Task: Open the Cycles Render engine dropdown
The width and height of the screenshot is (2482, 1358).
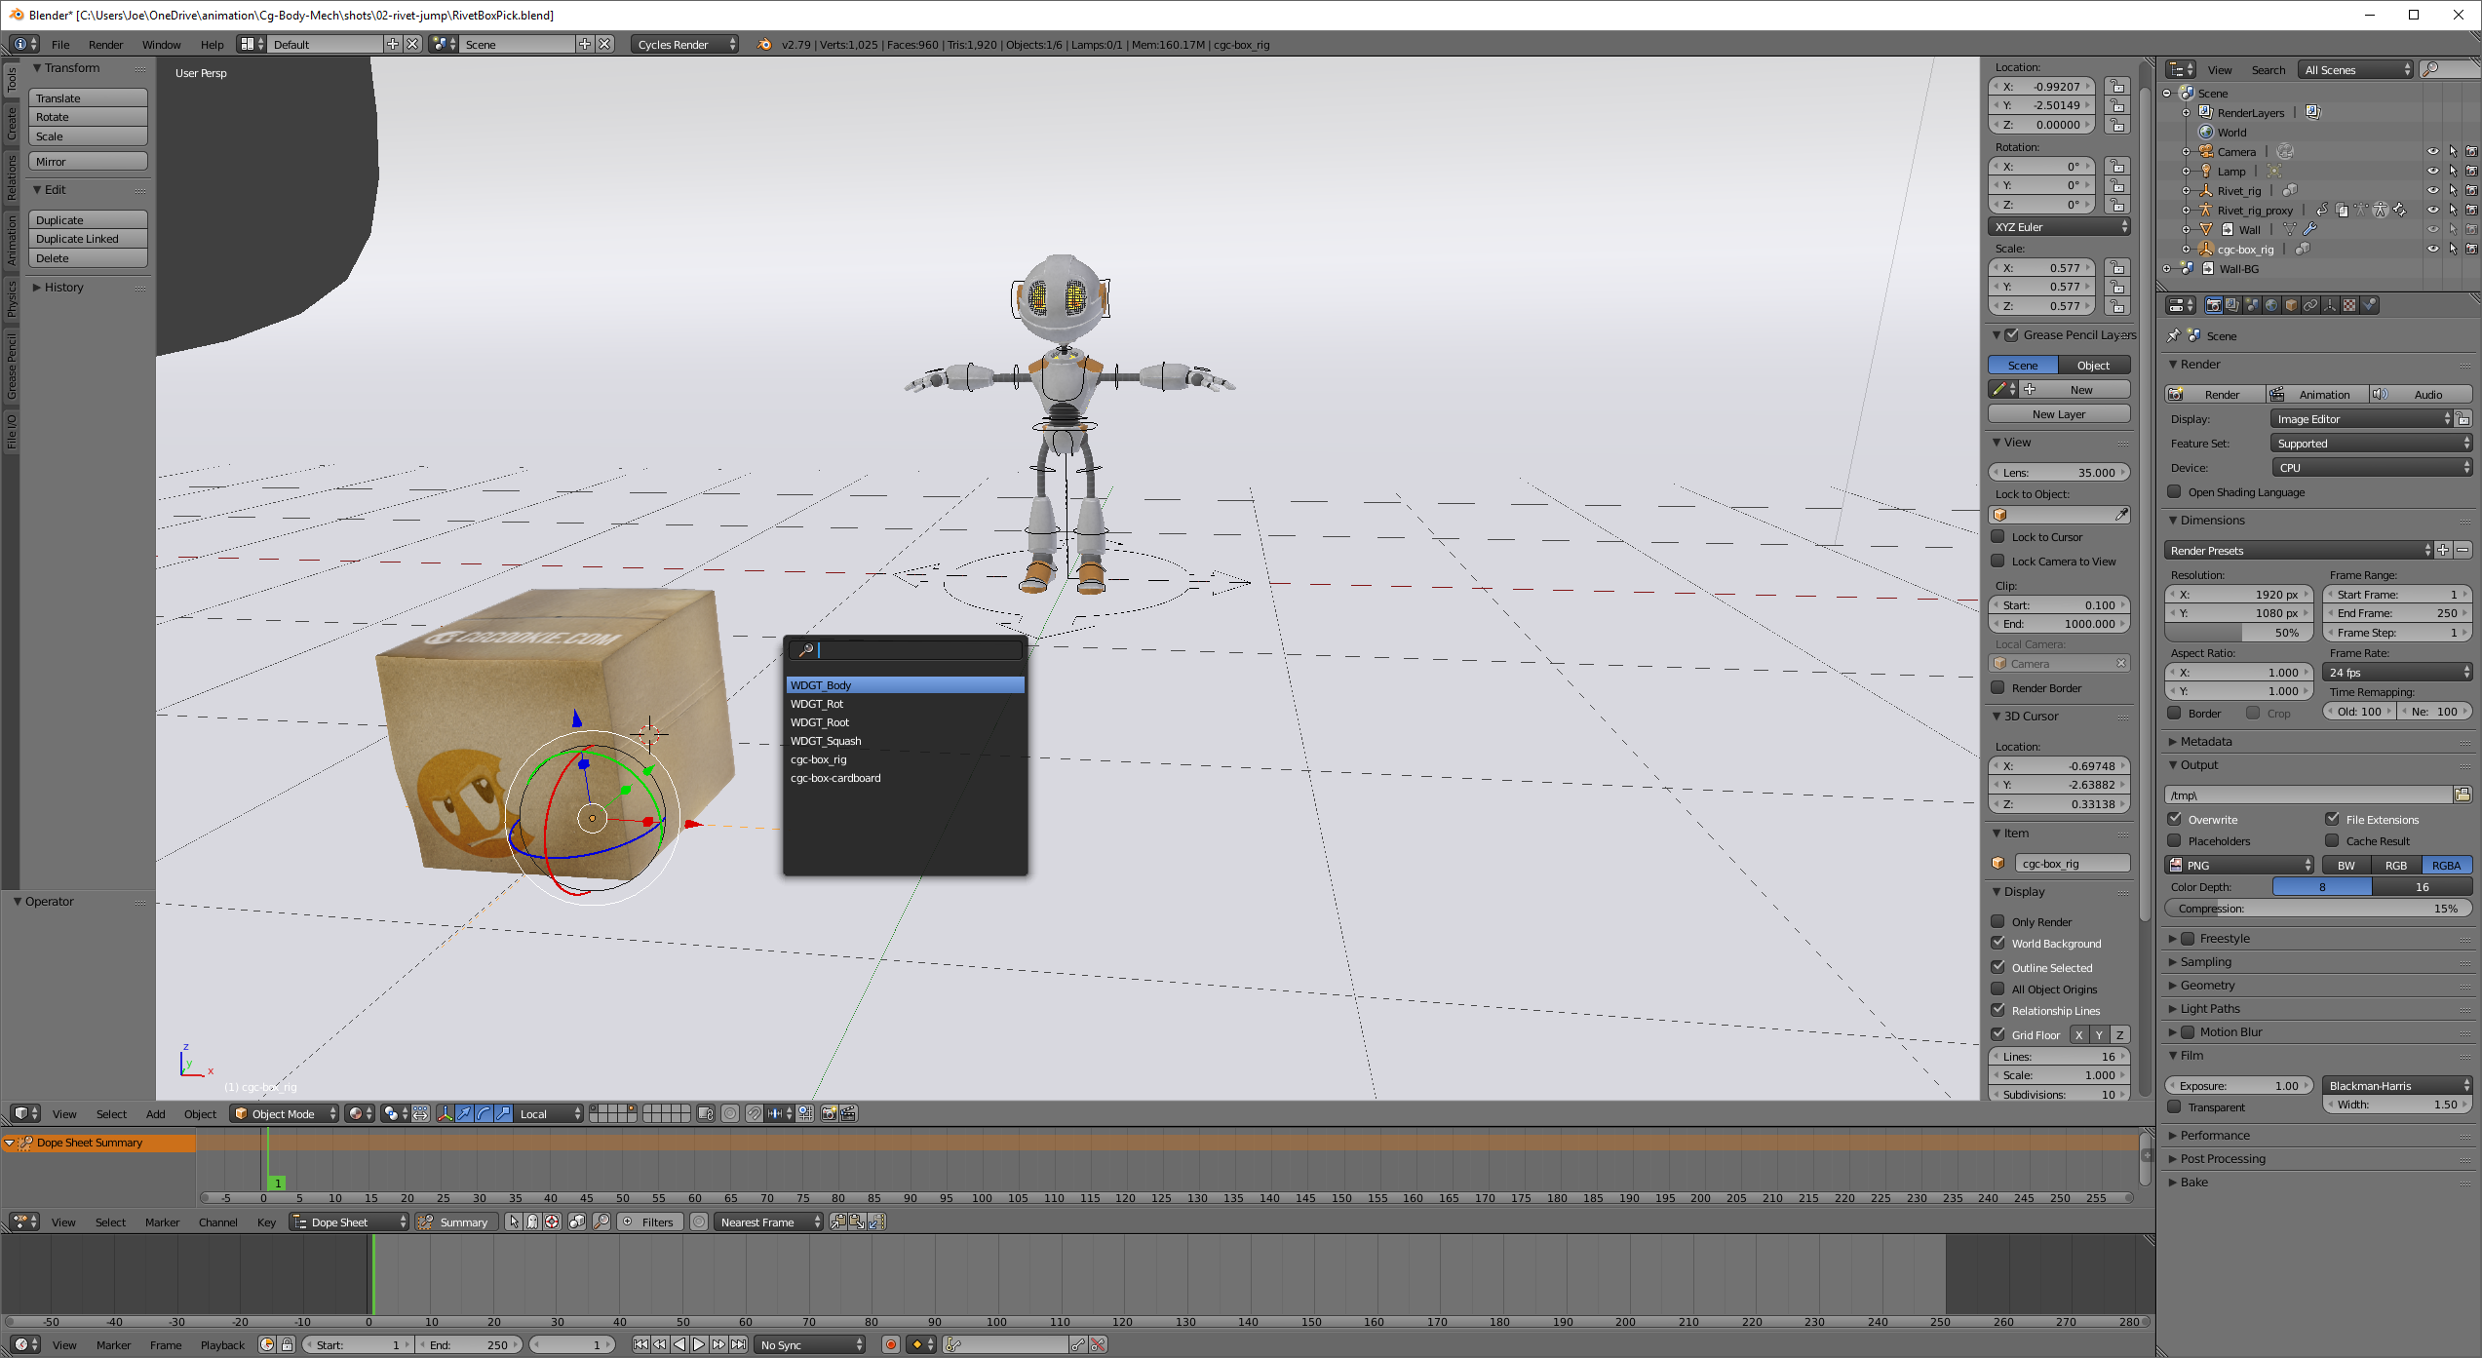Action: tap(682, 44)
